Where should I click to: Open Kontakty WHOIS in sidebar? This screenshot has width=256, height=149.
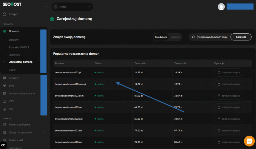tap(19, 47)
